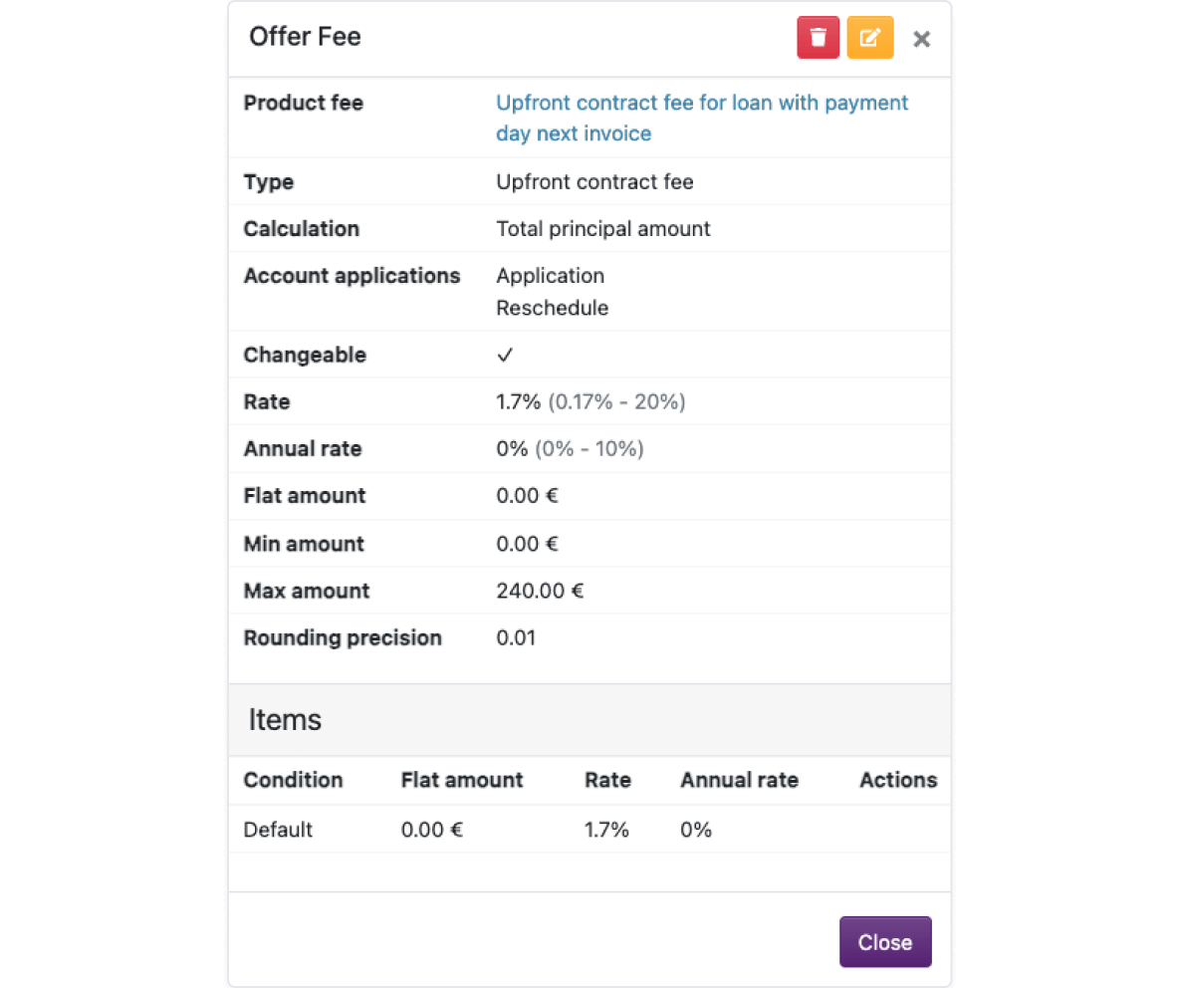Select the Default condition row
This screenshot has width=1179, height=988.
pyautogui.click(x=589, y=830)
